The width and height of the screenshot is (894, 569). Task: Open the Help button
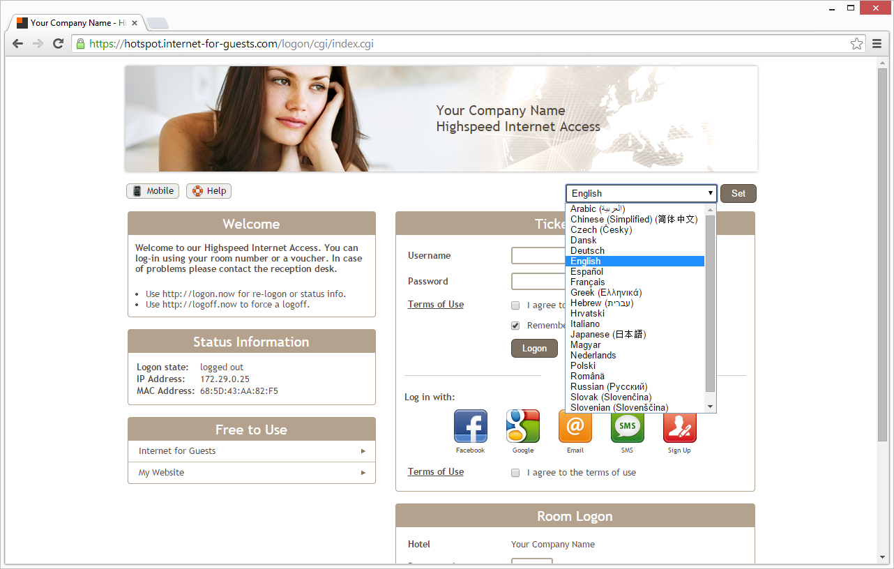[209, 191]
